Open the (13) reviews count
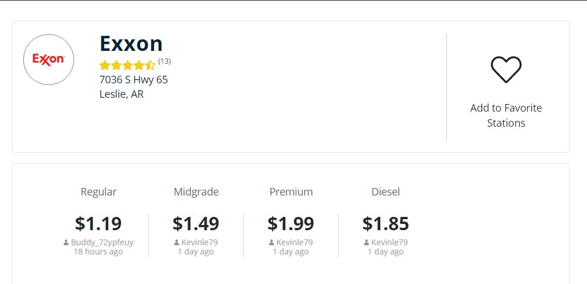The width and height of the screenshot is (587, 284). [x=164, y=61]
